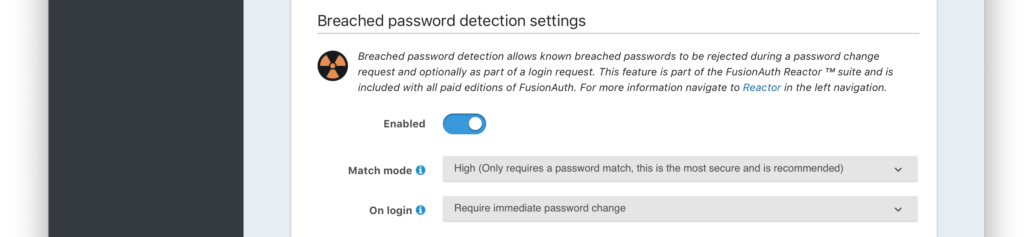The image size is (1033, 237).
Task: Click the light gray page background right of panel
Action: (960, 118)
